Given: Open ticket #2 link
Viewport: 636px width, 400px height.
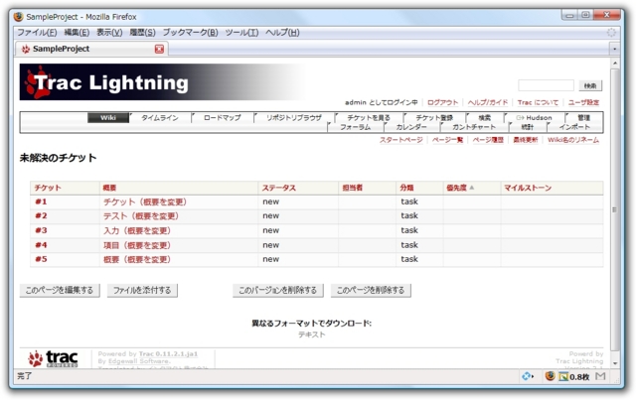Looking at the screenshot, I should (x=41, y=216).
